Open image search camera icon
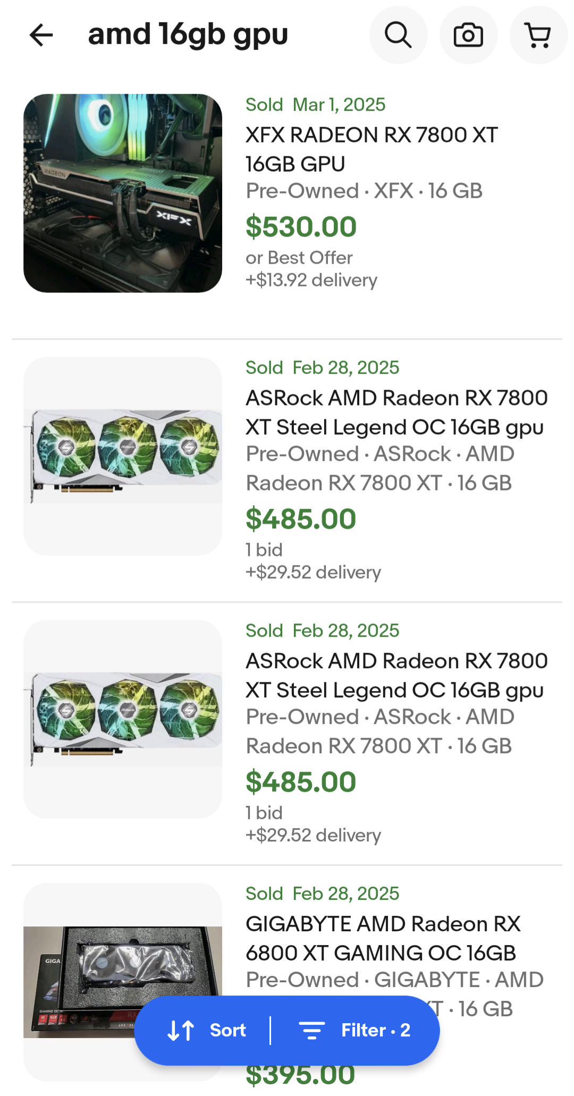The image size is (574, 1096). [468, 35]
